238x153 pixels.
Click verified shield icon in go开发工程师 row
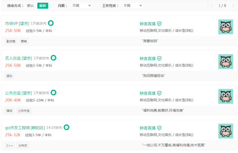click(159, 128)
